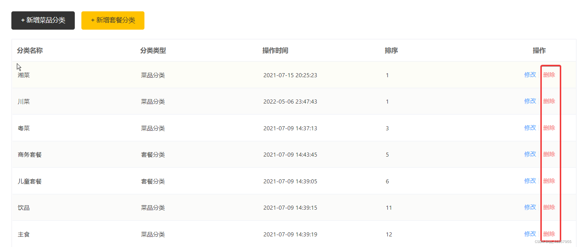Click 删除 for the 湘菜 row
The height and width of the screenshot is (247, 577).
[549, 75]
